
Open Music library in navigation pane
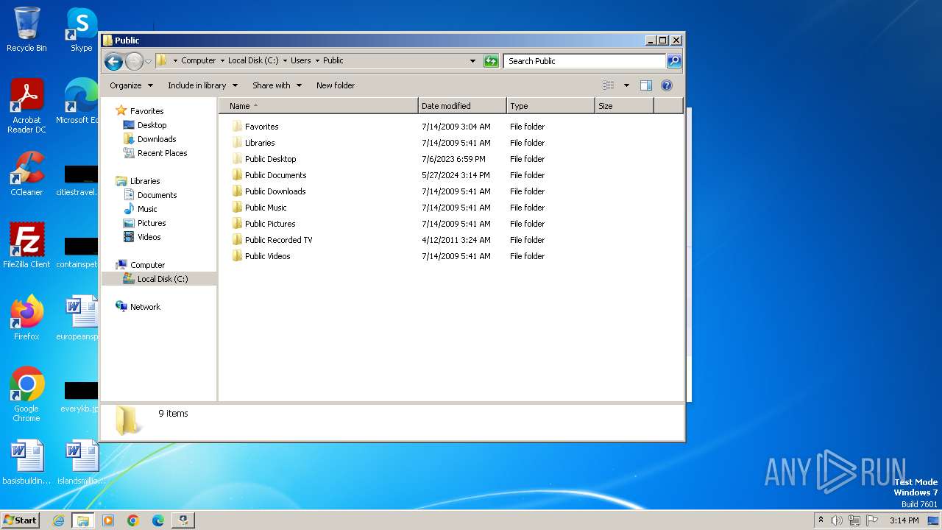(x=147, y=209)
